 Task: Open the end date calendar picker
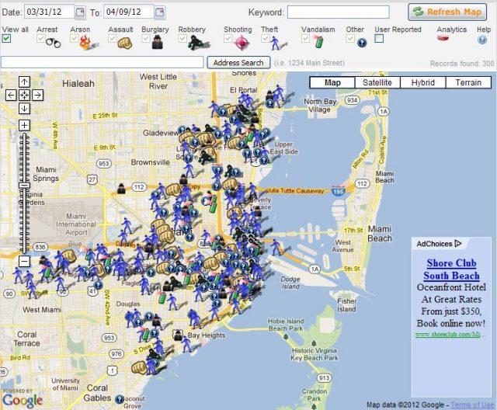[x=160, y=12]
